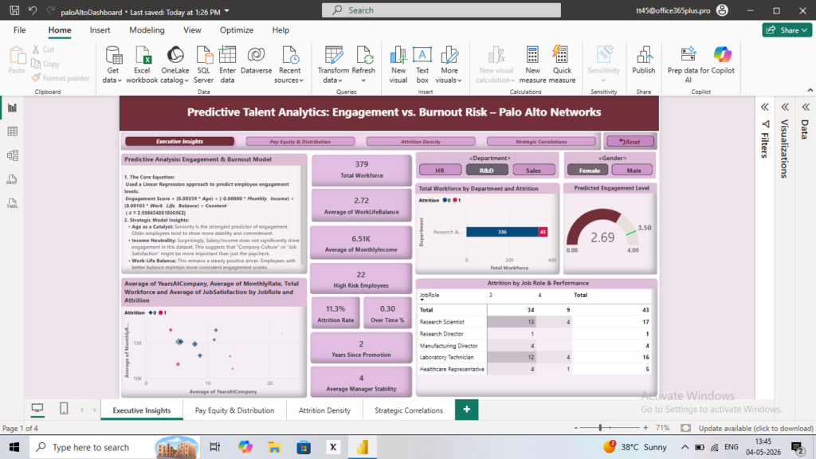Collapse the ribbon with chevron
This screenshot has height=459, width=816.
(x=810, y=91)
